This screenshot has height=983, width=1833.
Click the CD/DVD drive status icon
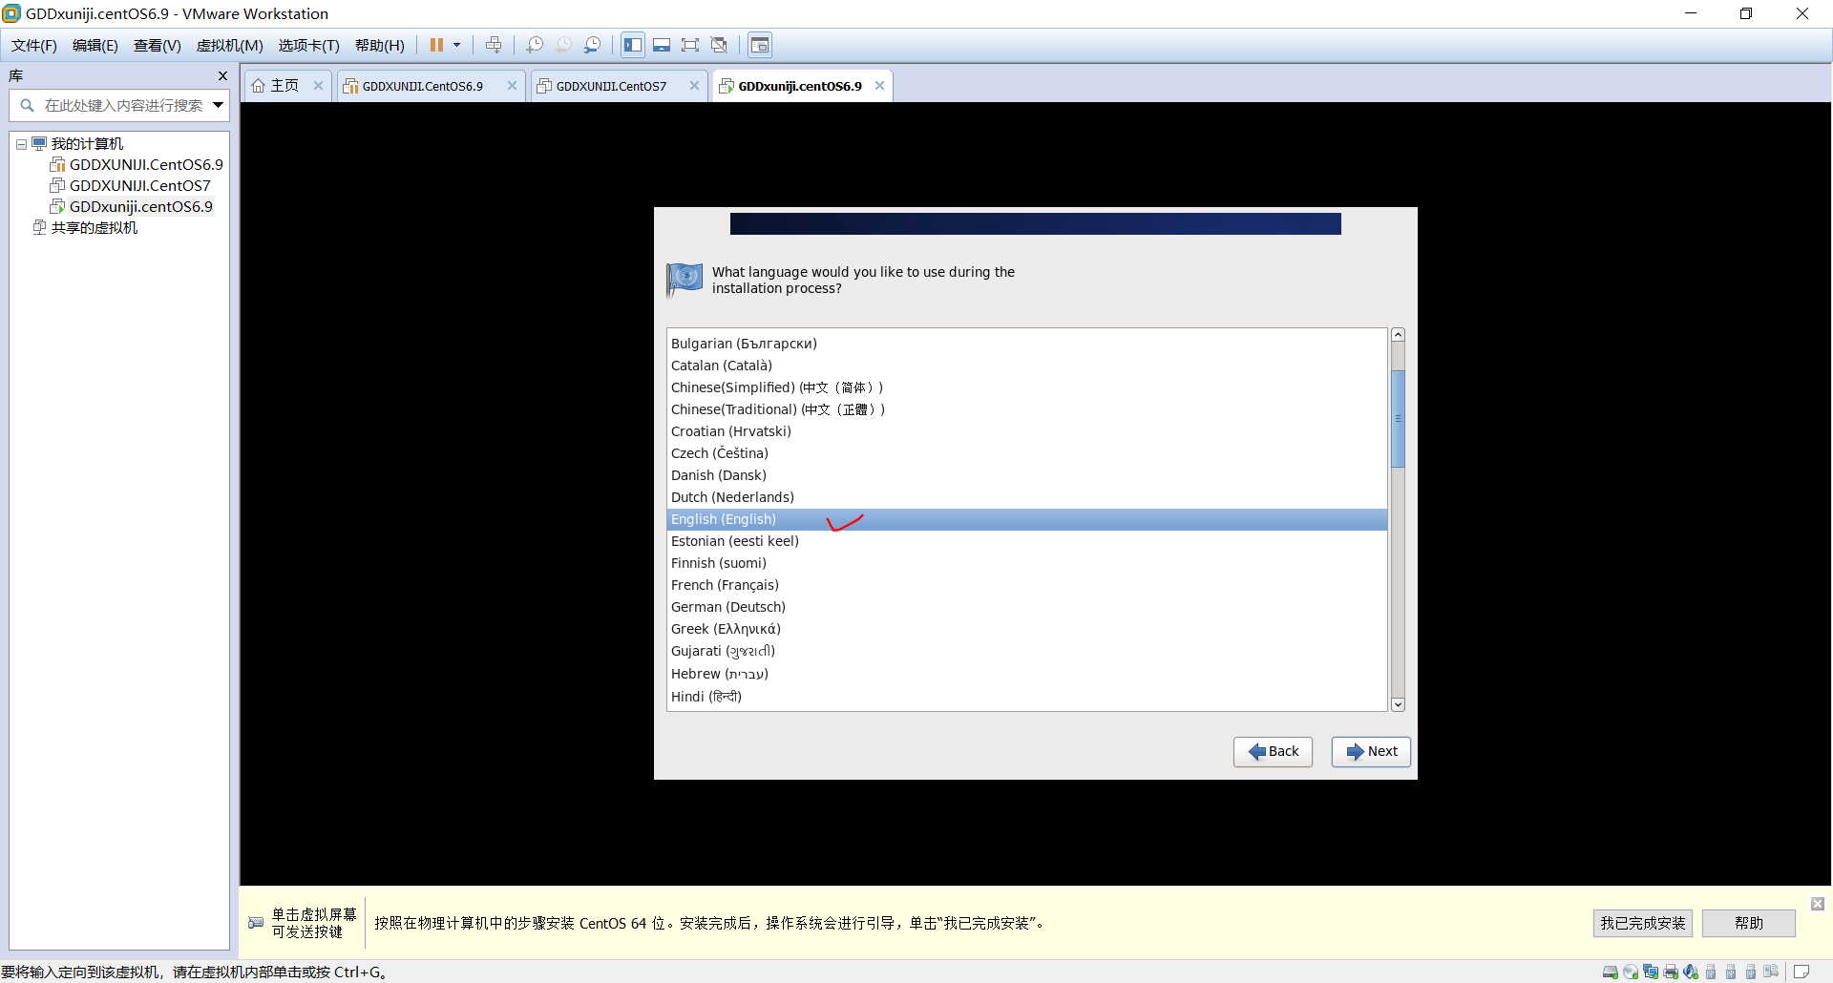click(x=1631, y=972)
